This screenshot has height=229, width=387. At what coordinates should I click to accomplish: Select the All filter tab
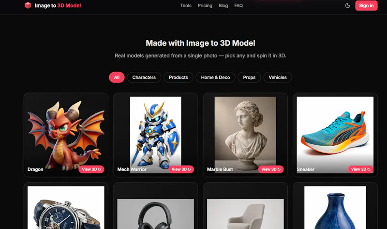[x=117, y=78]
